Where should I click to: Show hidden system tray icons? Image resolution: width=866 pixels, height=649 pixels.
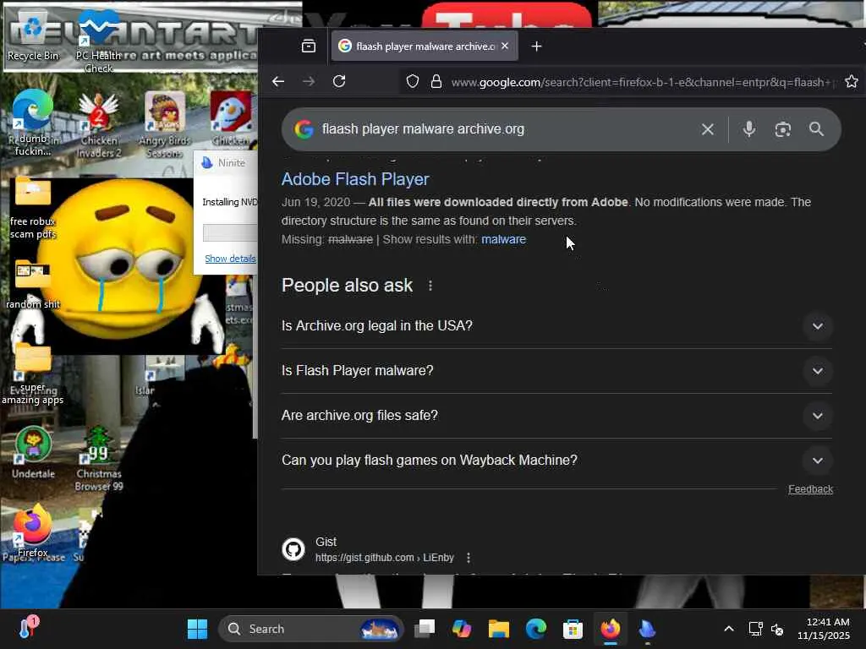pyautogui.click(x=729, y=629)
